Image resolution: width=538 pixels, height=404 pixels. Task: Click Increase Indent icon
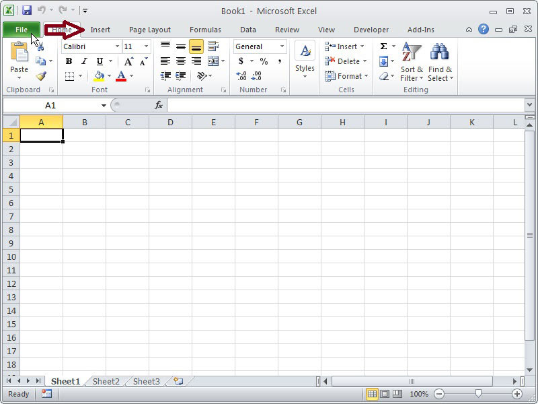[180, 75]
